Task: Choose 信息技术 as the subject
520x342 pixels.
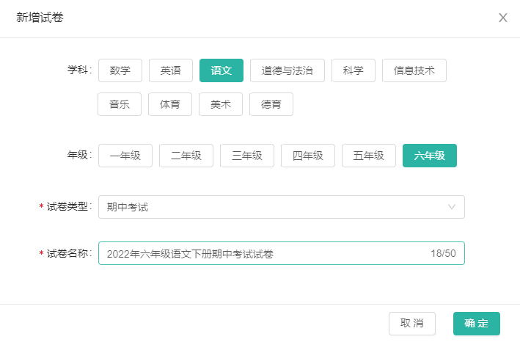Action: 414,70
